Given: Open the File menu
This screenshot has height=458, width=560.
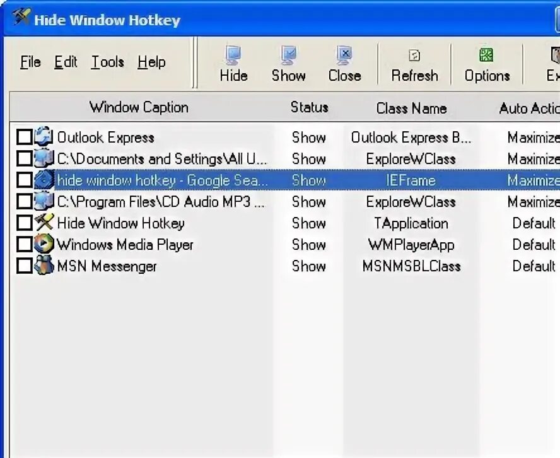Looking at the screenshot, I should [30, 62].
